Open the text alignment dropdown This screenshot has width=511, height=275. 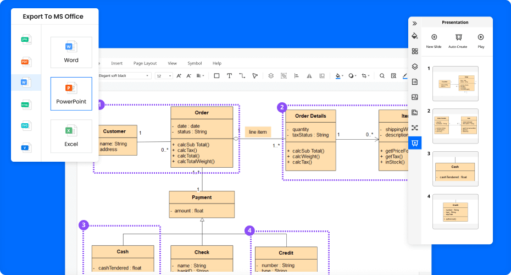200,76
